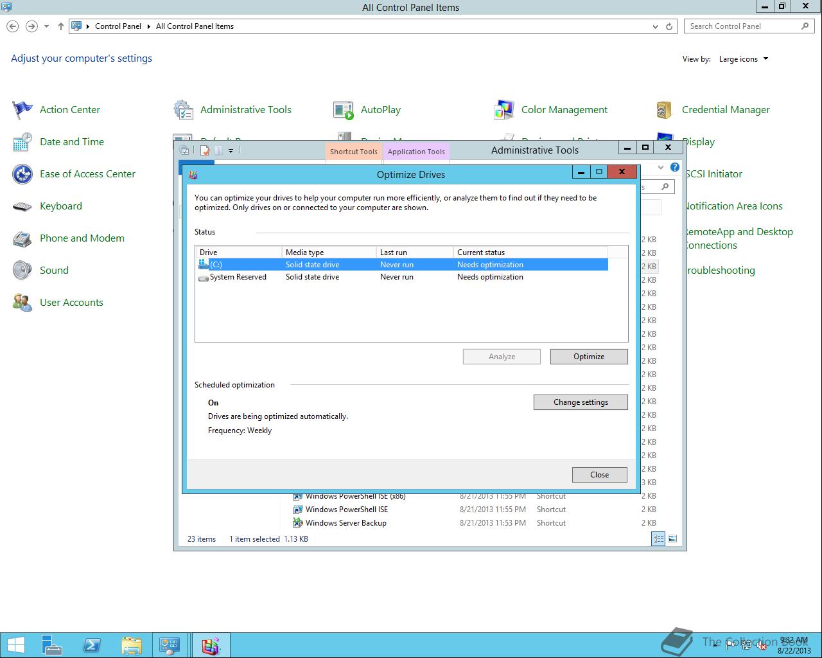Switch to Control Panel taskbar button
Screen dimensions: 822x658
tap(170, 645)
